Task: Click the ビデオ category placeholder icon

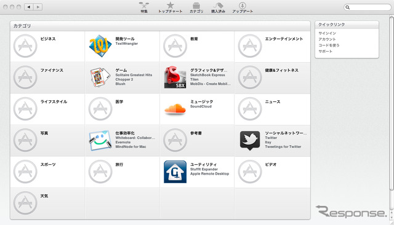Action: [x=250, y=172]
